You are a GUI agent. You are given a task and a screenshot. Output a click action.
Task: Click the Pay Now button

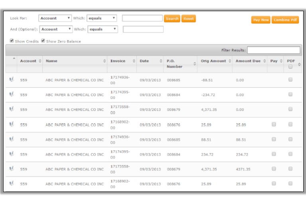[x=261, y=20]
